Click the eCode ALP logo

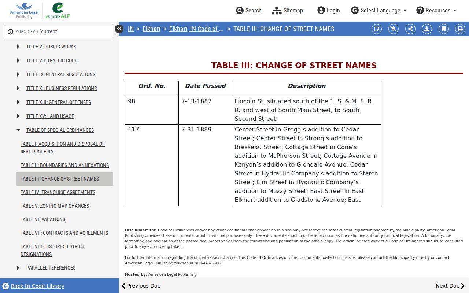coord(58,11)
